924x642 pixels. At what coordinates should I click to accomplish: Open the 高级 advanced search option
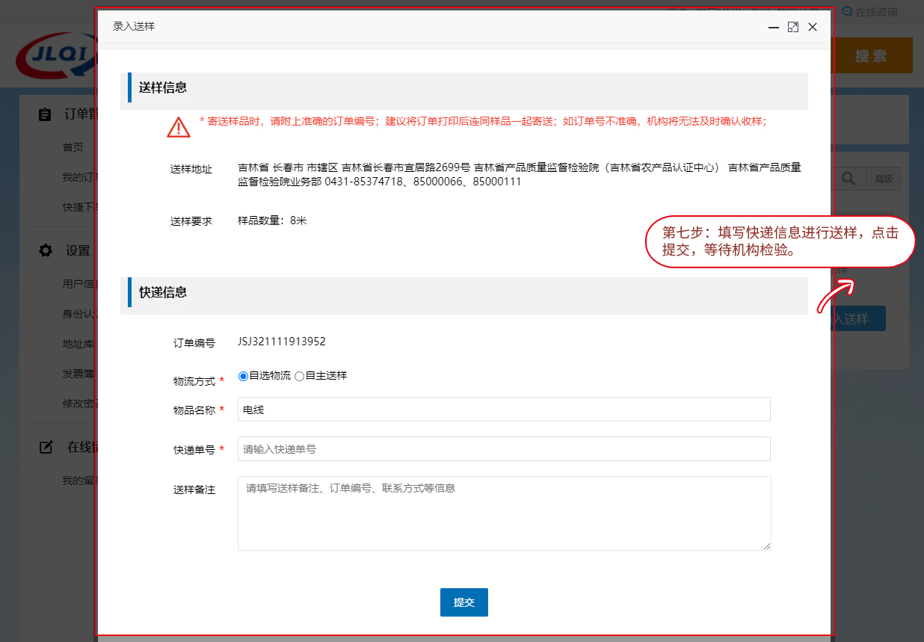point(884,179)
